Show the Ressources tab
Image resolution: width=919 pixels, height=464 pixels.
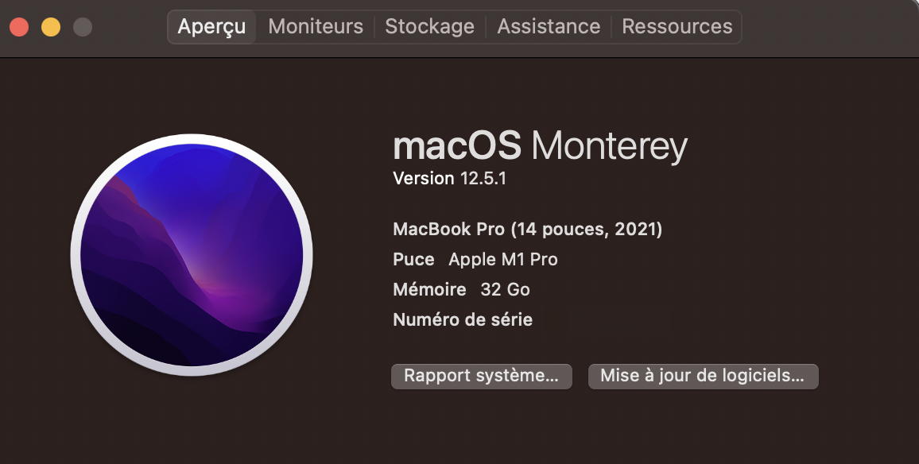(x=677, y=26)
